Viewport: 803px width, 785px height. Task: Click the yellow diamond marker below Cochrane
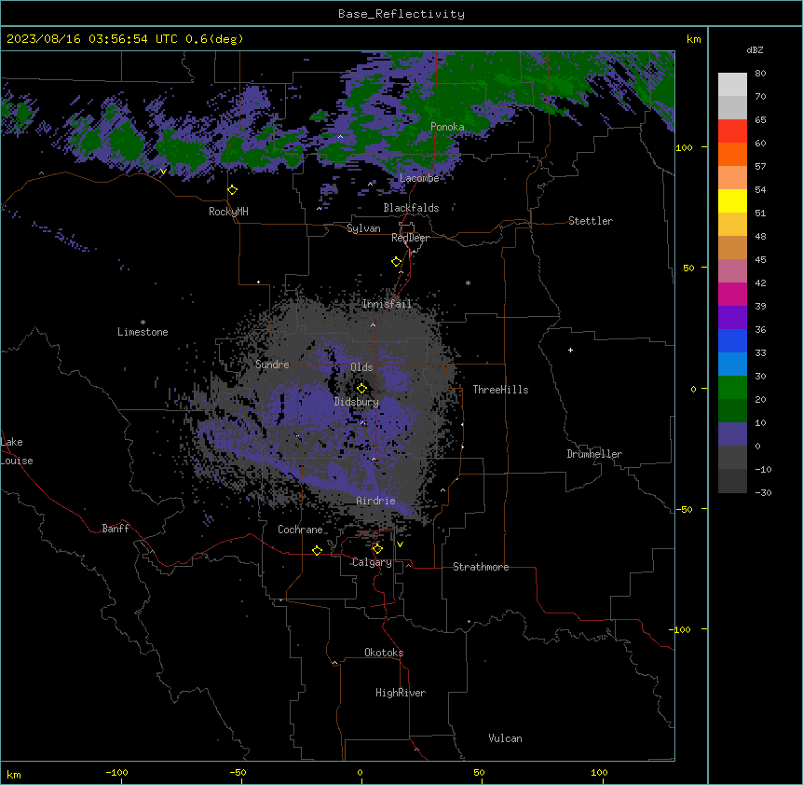point(318,551)
